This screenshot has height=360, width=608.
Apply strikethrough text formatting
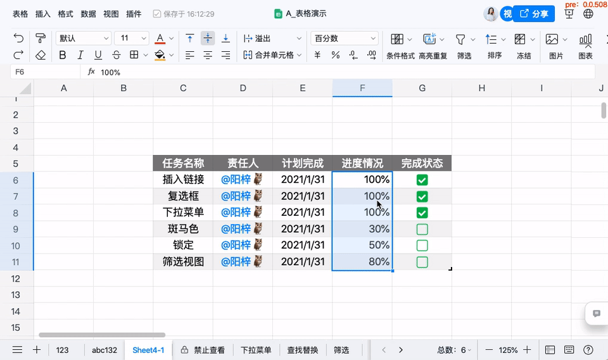coord(116,55)
